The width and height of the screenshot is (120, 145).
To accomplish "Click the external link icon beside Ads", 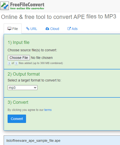I will (69, 29).
